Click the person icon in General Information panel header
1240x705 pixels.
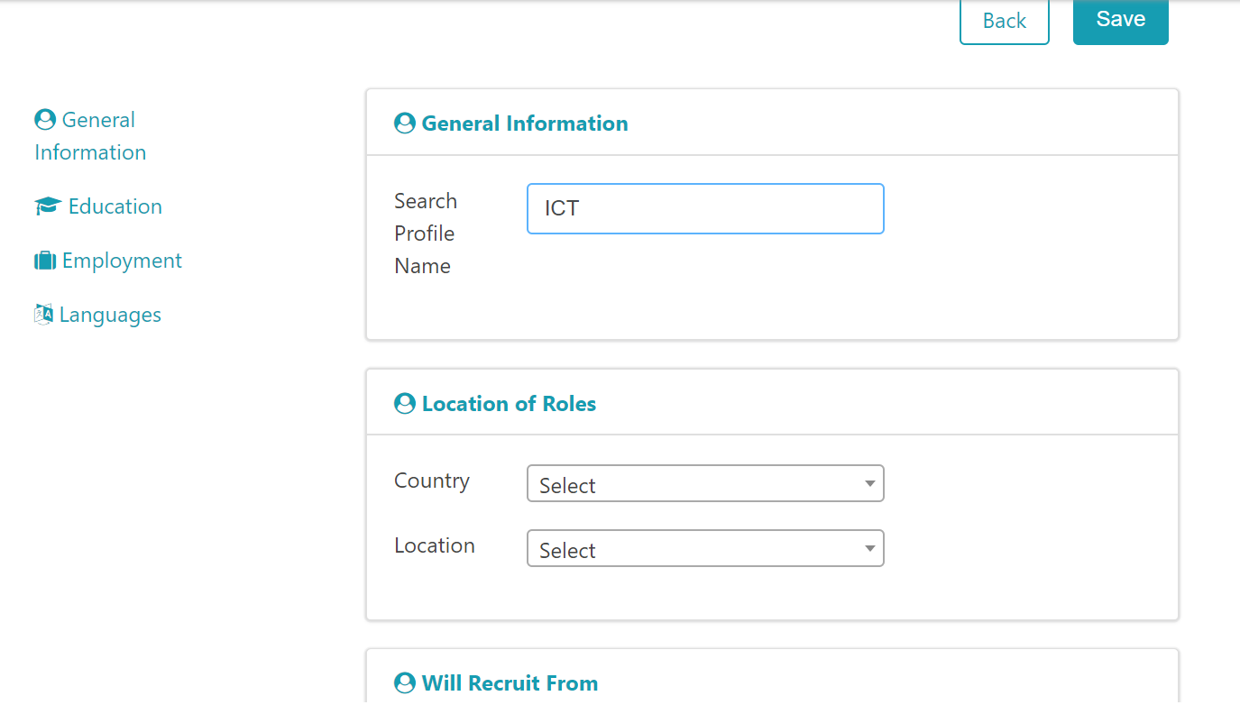pos(404,123)
